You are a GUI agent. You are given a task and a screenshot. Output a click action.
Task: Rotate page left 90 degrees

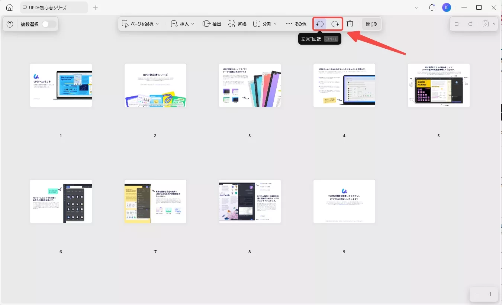click(x=320, y=24)
